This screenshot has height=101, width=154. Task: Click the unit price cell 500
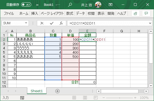(70, 56)
